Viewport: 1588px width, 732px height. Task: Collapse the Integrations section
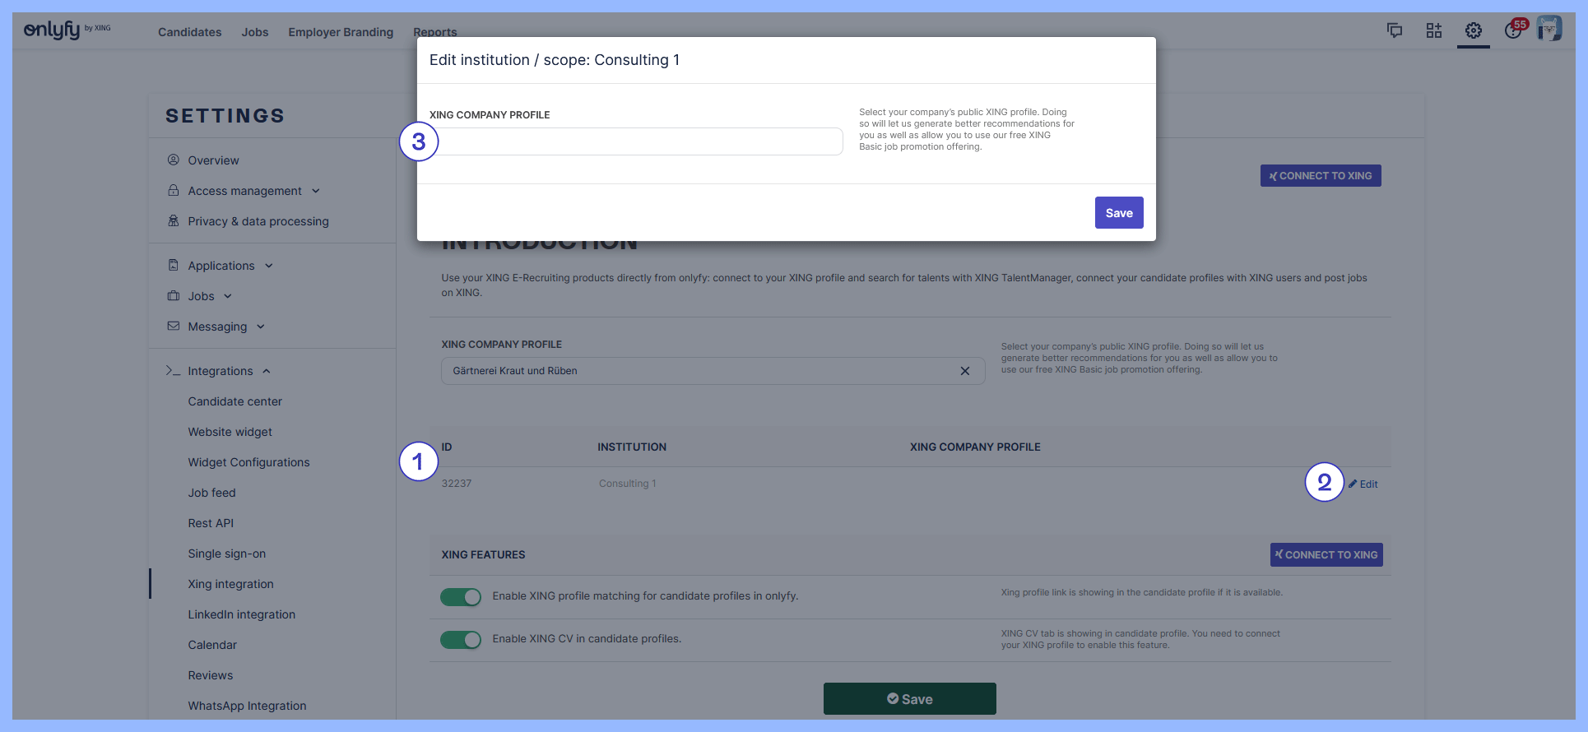(221, 371)
